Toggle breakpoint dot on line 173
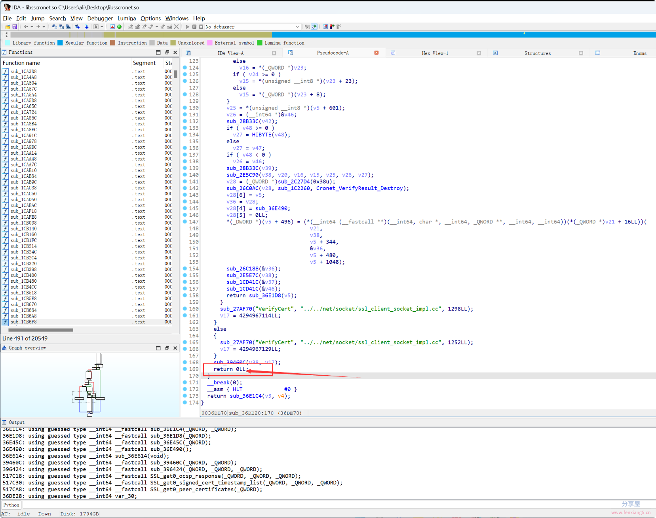The image size is (656, 518). (x=185, y=396)
